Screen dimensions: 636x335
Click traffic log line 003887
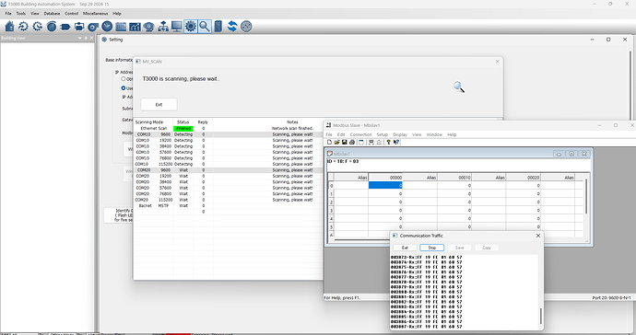coord(426,327)
